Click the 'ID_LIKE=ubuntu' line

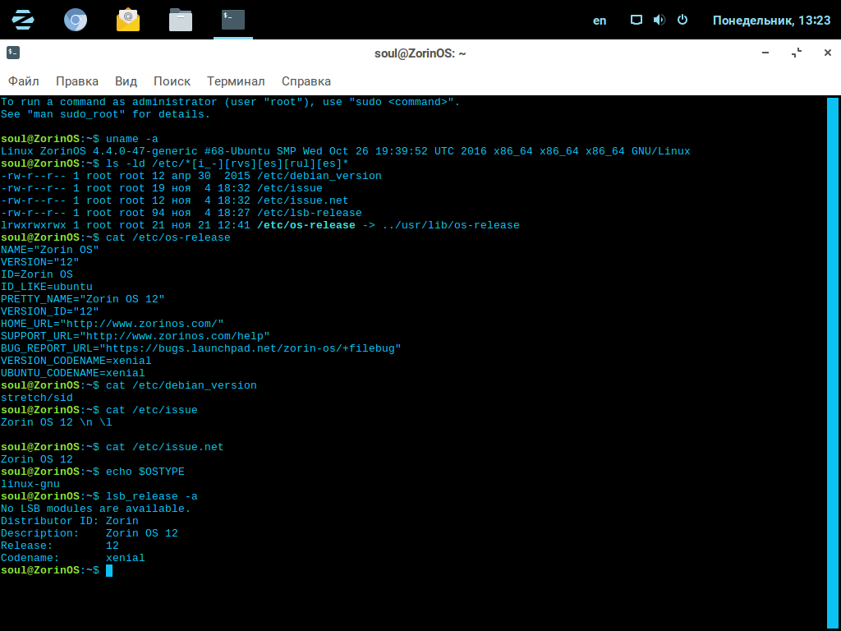click(x=47, y=287)
